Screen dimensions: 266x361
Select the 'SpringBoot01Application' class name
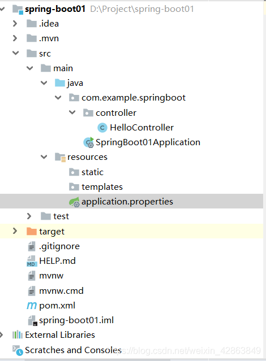coord(148,143)
